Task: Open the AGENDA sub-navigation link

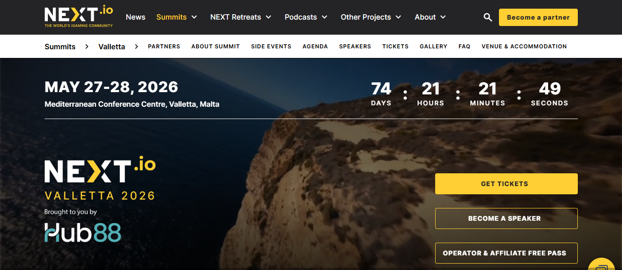Action: (x=315, y=47)
